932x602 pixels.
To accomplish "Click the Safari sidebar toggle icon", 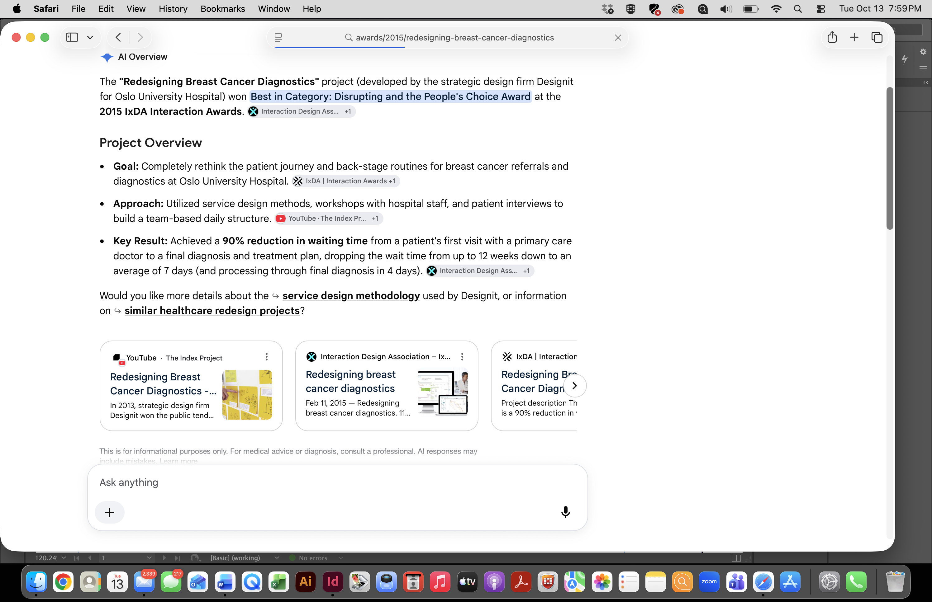I will click(x=72, y=38).
